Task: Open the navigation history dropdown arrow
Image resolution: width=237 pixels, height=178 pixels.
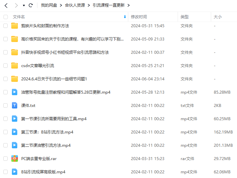Action: (24, 6)
